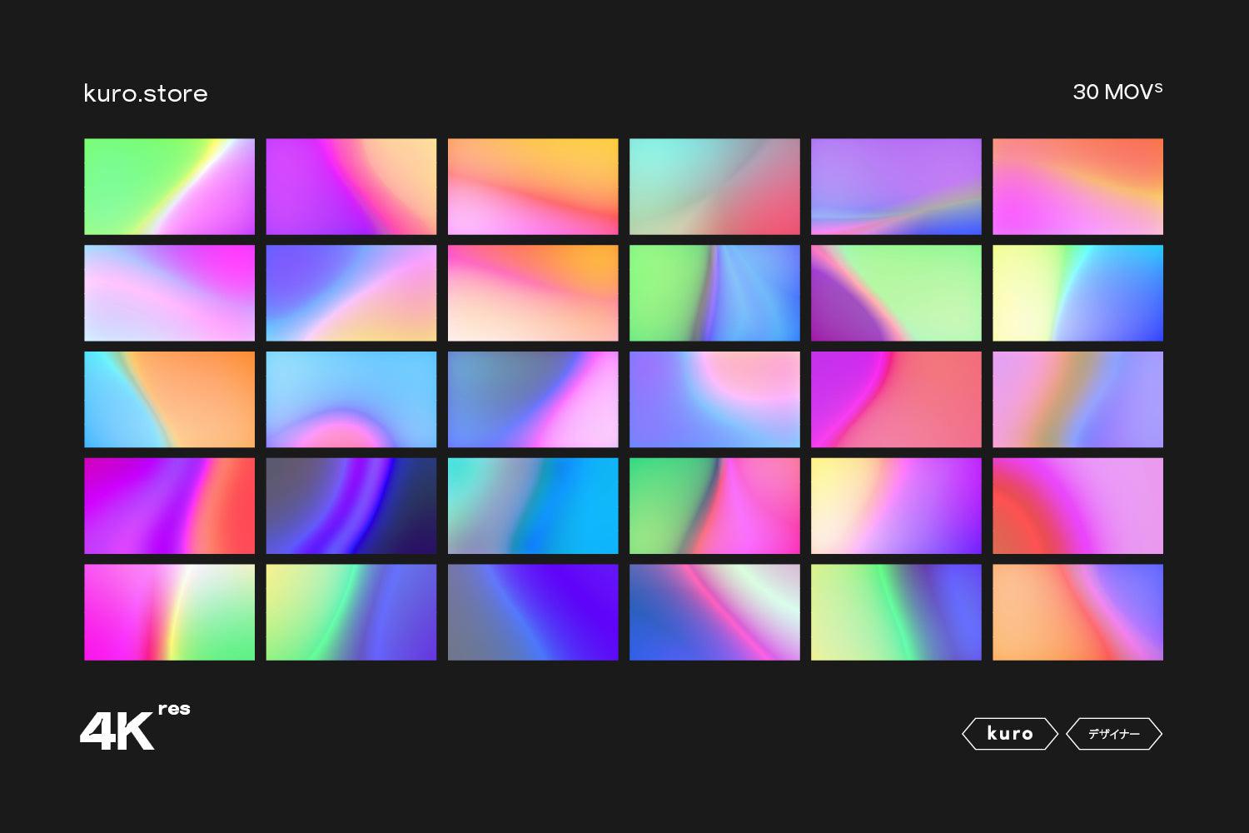The height and width of the screenshot is (833, 1249).
Task: Open the blue-orange wave gradient, third row left
Action: [x=169, y=398]
